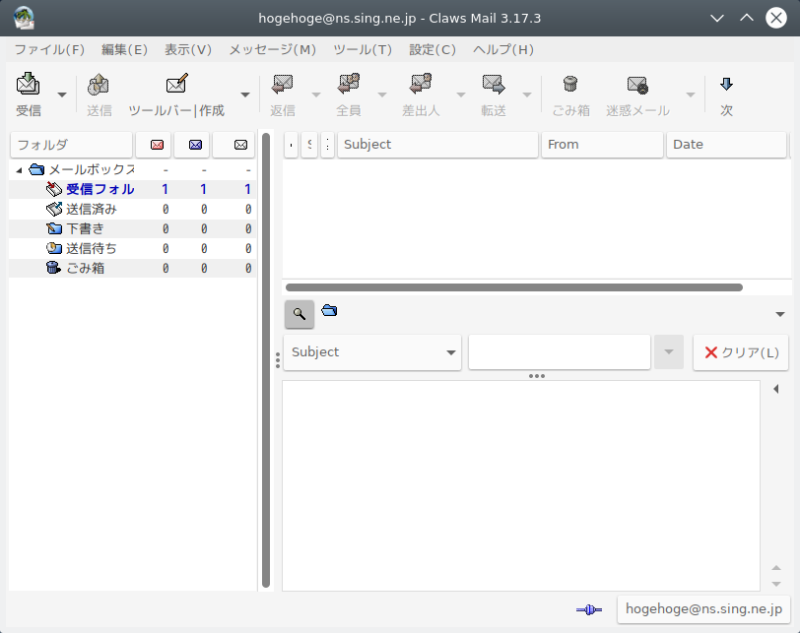Click the ごみ箱 trash toolbar icon
This screenshot has height=633, width=800.
click(570, 85)
